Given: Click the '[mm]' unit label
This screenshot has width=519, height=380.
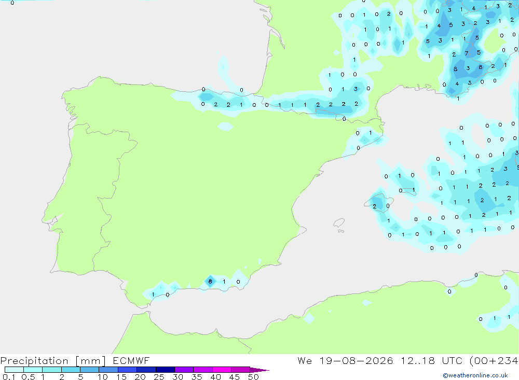Looking at the screenshot, I should (91, 361).
